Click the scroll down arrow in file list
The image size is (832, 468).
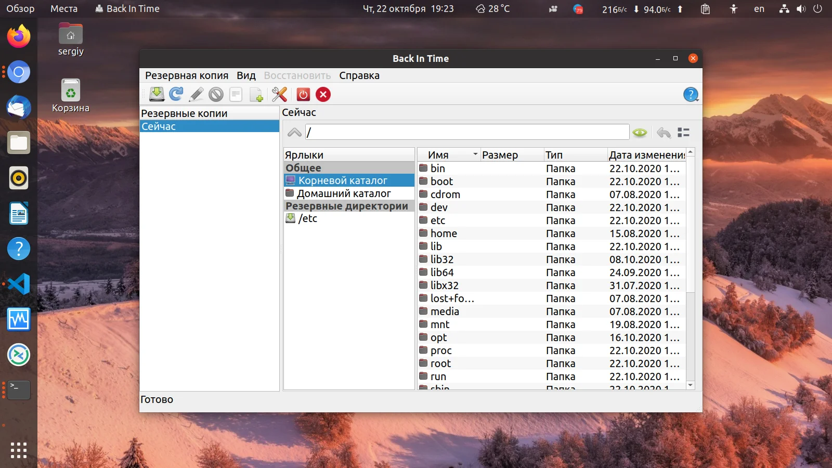click(691, 385)
